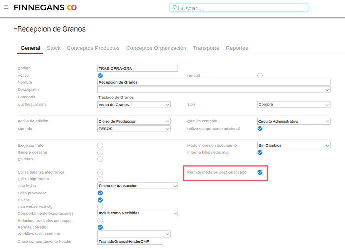This screenshot has width=345, height=249.
Task: Open the Comportamiento exportaciones dropdown
Action: [x=137, y=213]
